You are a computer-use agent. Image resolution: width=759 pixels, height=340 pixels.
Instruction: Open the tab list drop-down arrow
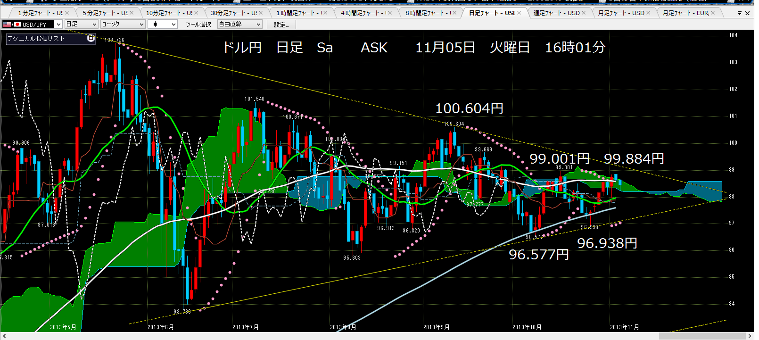click(740, 13)
